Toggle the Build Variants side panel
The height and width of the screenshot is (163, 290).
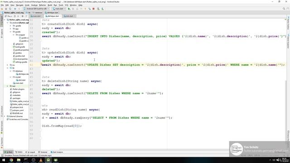click(x=2, y=127)
